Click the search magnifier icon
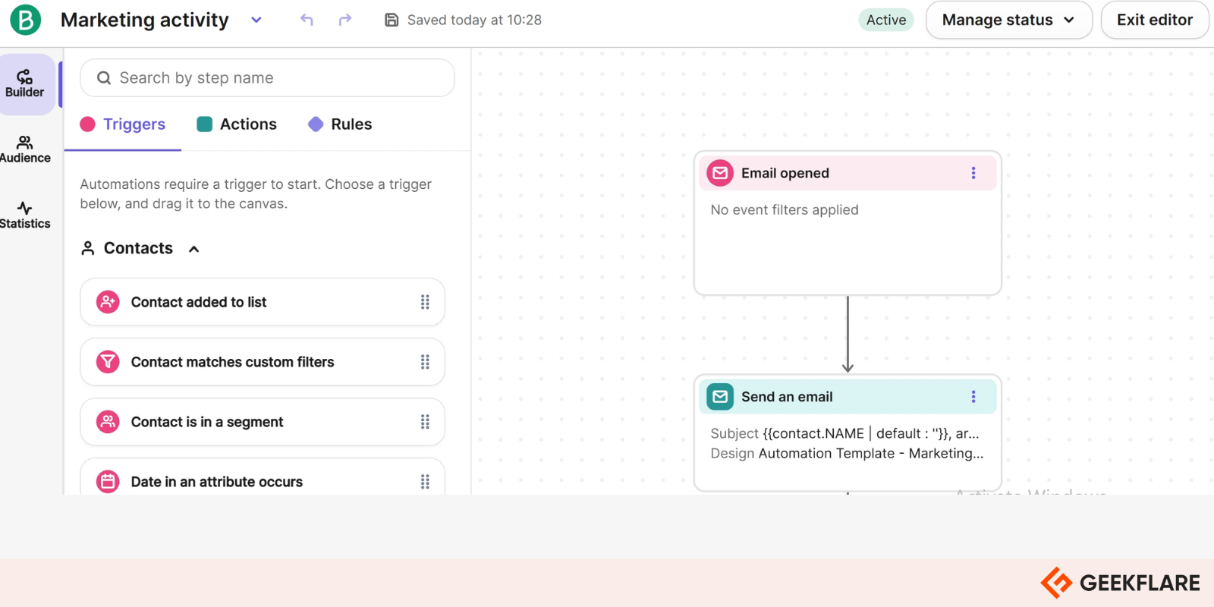The height and width of the screenshot is (607, 1214). tap(104, 78)
